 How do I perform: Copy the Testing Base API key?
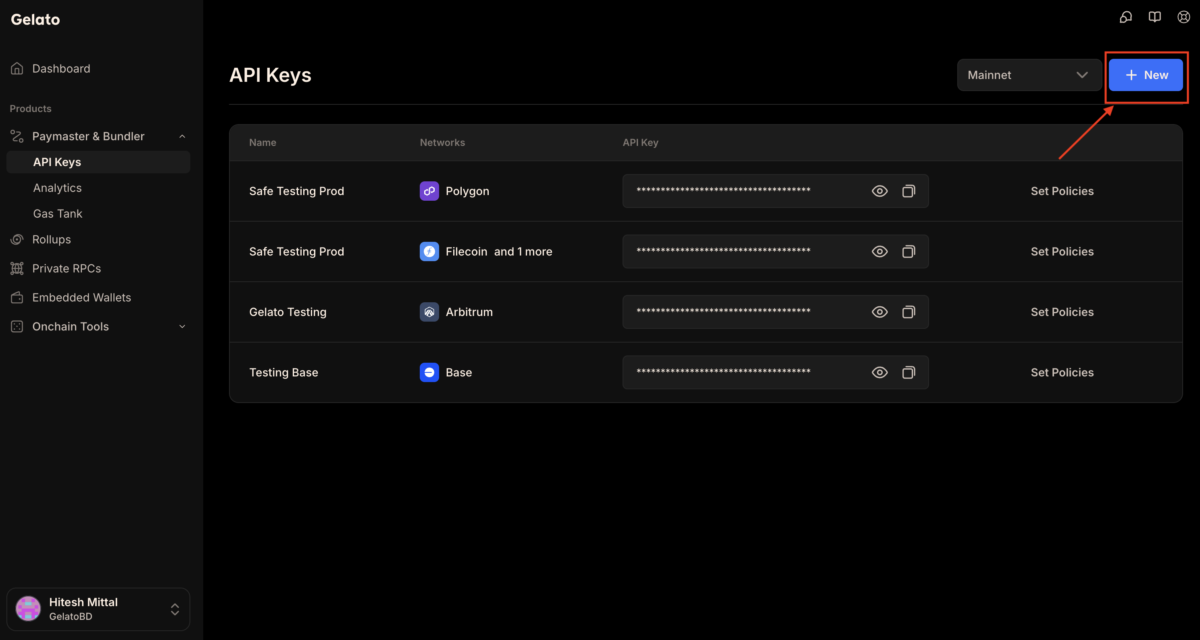tap(908, 372)
